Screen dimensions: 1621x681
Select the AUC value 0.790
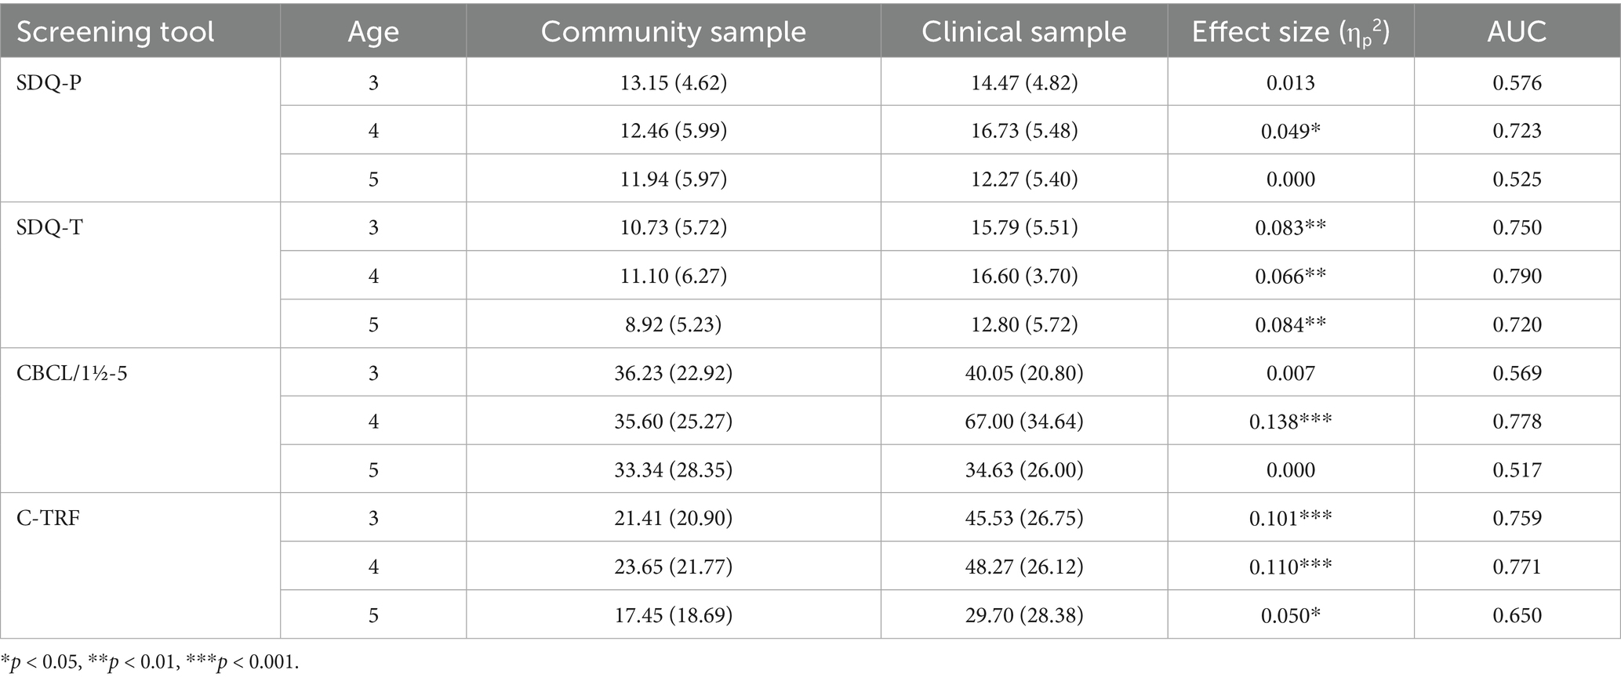point(1517,276)
